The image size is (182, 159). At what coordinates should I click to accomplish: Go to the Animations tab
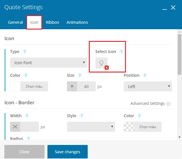point(77,22)
